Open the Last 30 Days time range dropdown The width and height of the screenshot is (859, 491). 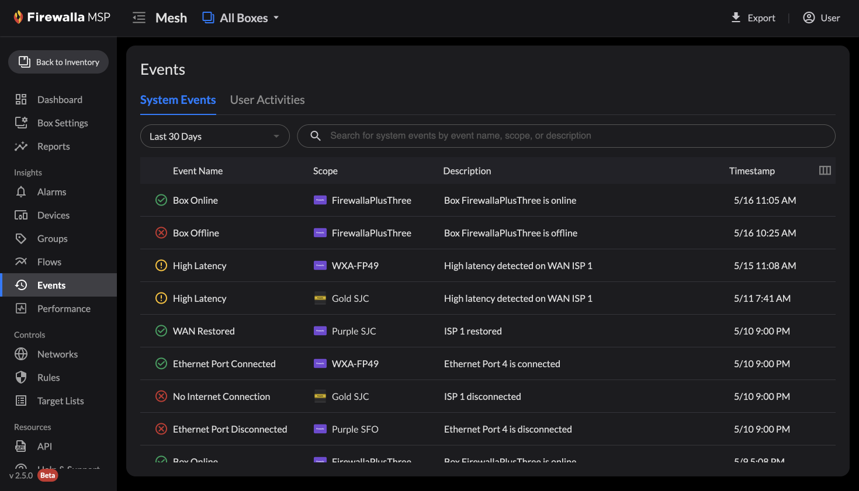click(x=215, y=136)
